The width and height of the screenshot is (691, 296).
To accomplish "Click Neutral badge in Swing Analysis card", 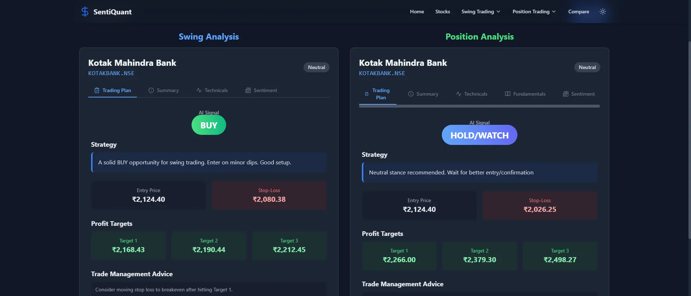I will 317,67.
